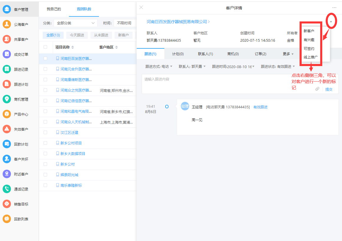This screenshot has height=241, width=342.
Task: Sort by 客户地区 column arrows
Action: click(x=116, y=47)
